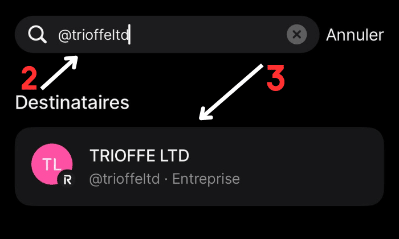Click the magnifying glass search icon
Viewport: 399px width, 239px height.
(37, 35)
